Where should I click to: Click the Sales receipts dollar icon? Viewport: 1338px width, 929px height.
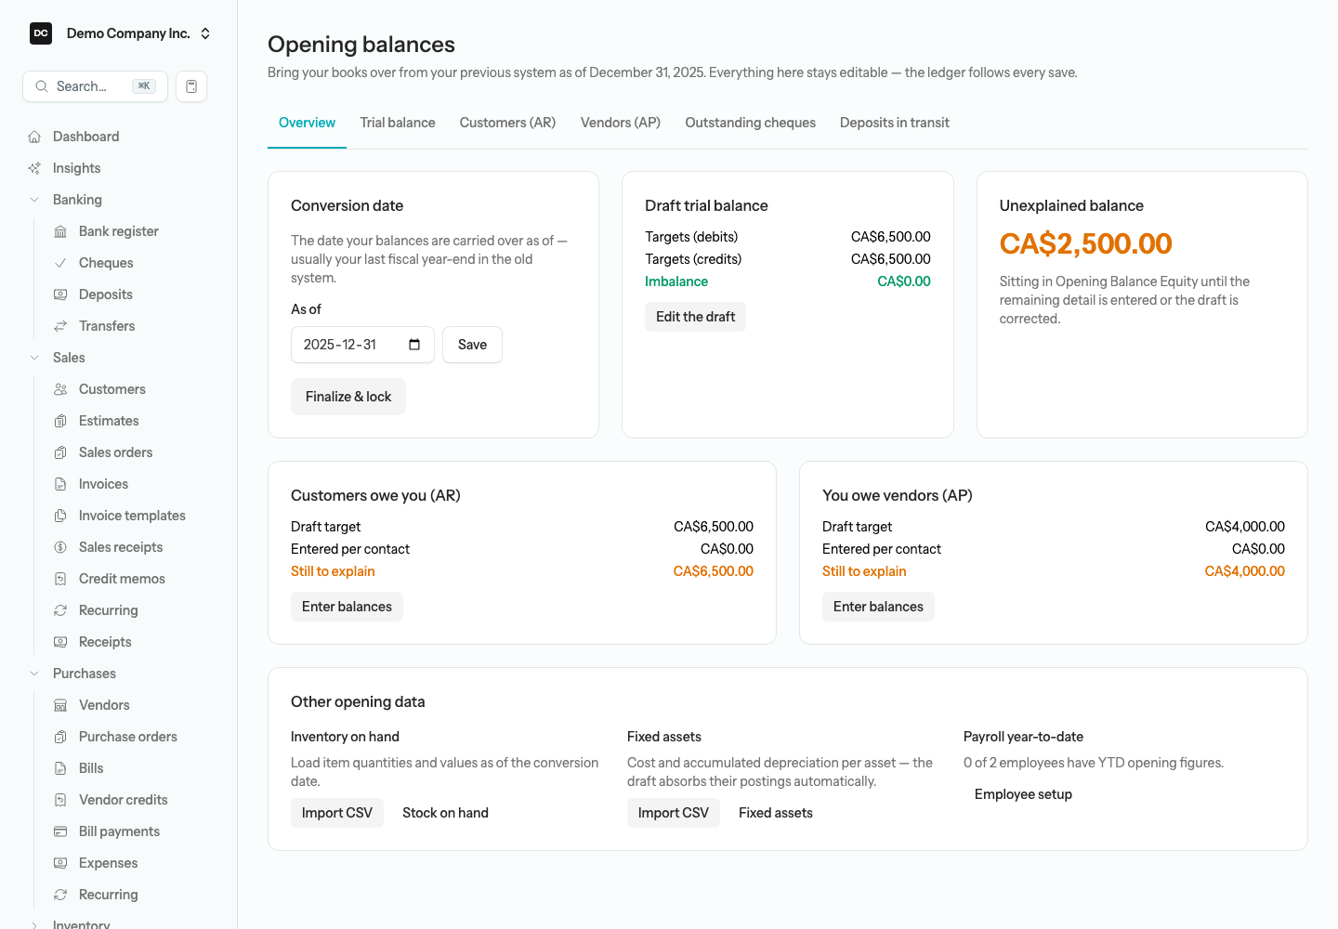60,547
